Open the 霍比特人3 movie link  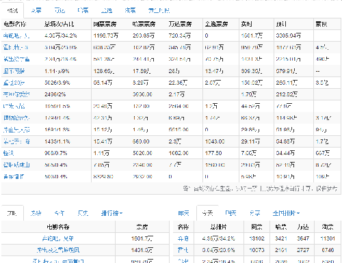[16, 47]
